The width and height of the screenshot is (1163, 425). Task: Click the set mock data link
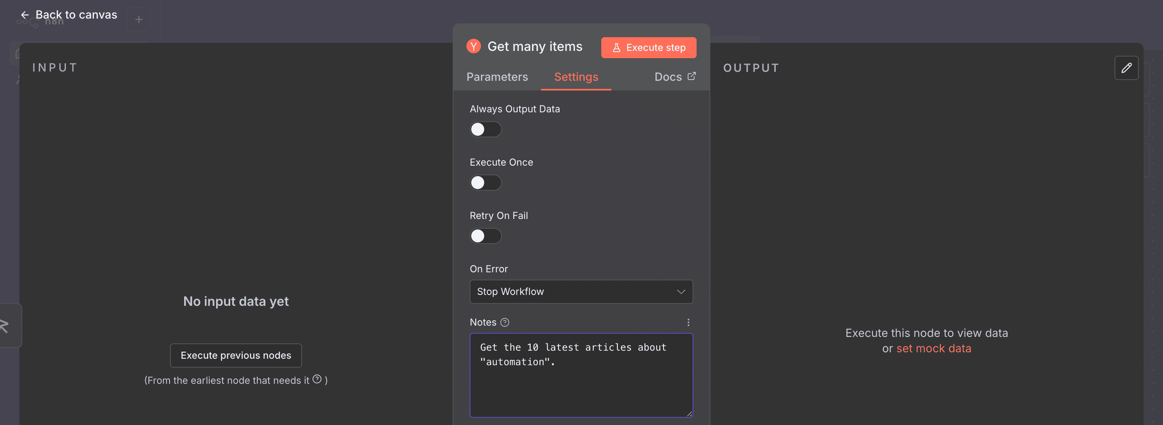click(933, 348)
